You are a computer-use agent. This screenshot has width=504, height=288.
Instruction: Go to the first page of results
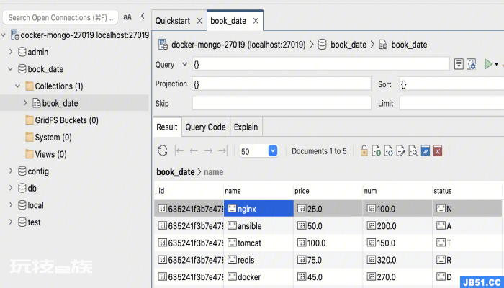[179, 150]
